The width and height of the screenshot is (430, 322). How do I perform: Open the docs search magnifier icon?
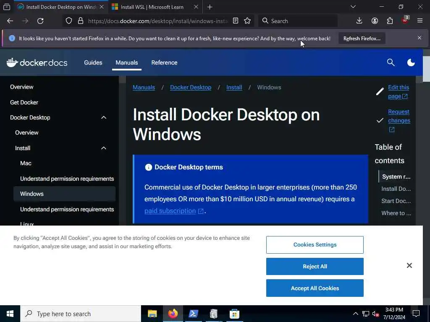click(391, 62)
